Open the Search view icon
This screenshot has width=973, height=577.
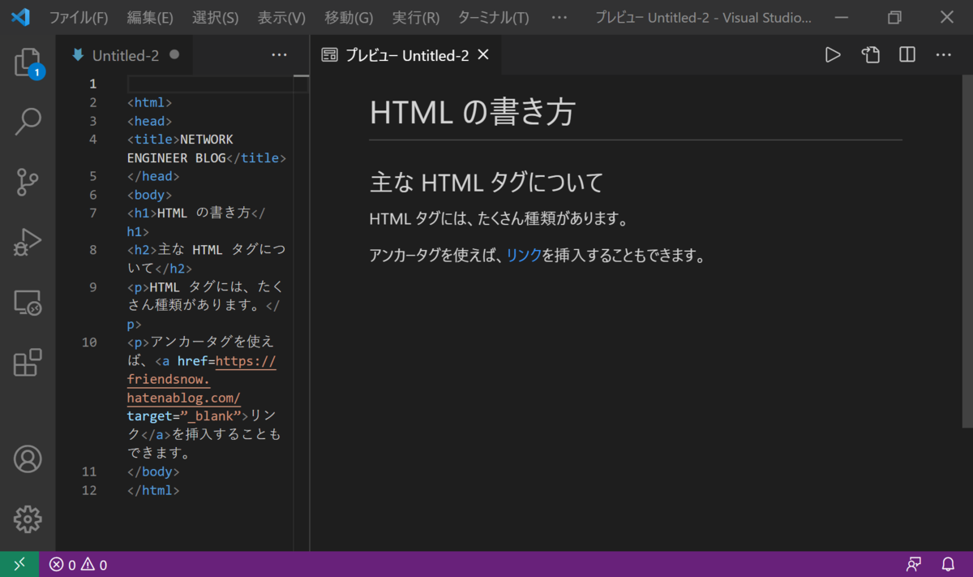click(28, 122)
